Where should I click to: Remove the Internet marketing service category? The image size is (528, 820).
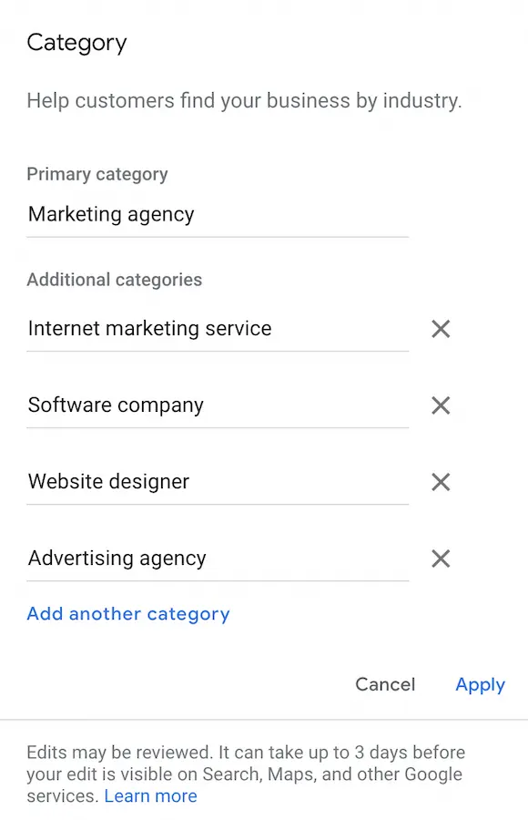pyautogui.click(x=441, y=329)
